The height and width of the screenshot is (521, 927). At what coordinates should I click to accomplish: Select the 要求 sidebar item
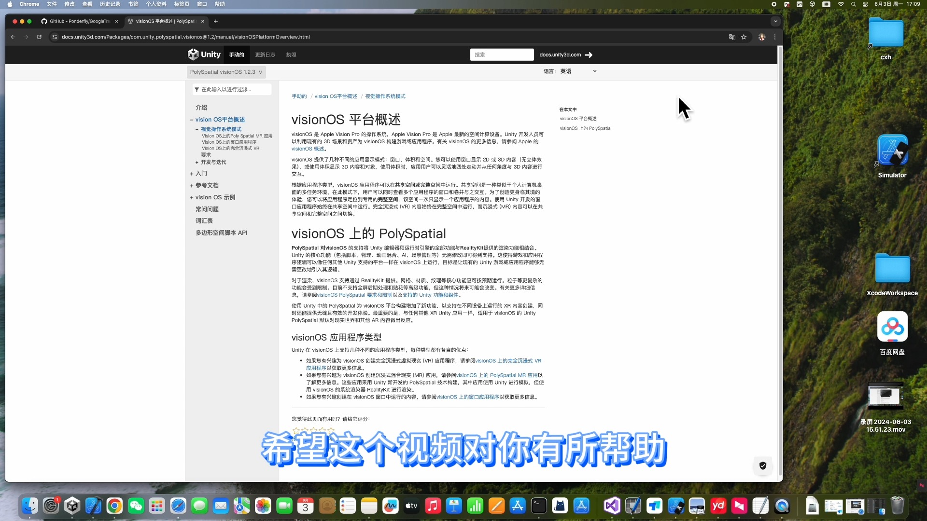pos(206,155)
